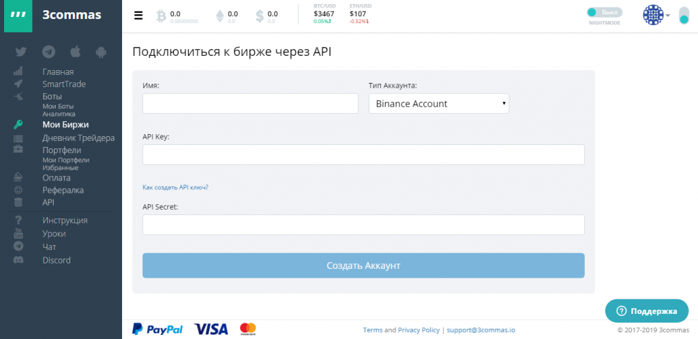Follow the Как создать API ключ? link
Image resolution: width=698 pixels, height=339 pixels.
coord(175,187)
